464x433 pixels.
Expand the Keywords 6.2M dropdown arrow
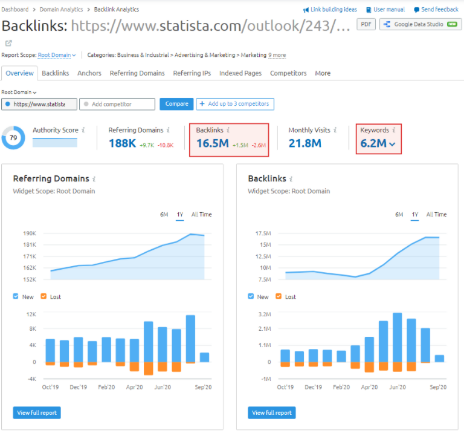coord(392,145)
